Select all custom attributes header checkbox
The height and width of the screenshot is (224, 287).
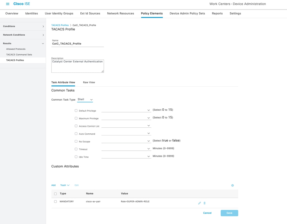(x=55, y=194)
